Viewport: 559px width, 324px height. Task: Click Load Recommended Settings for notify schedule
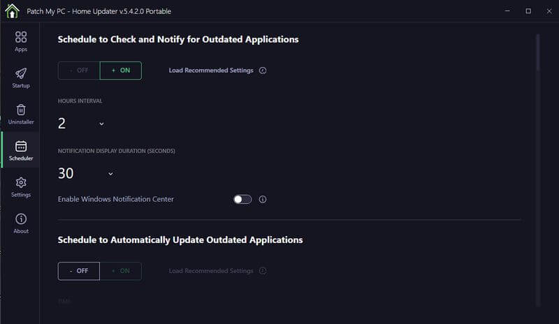coord(211,71)
